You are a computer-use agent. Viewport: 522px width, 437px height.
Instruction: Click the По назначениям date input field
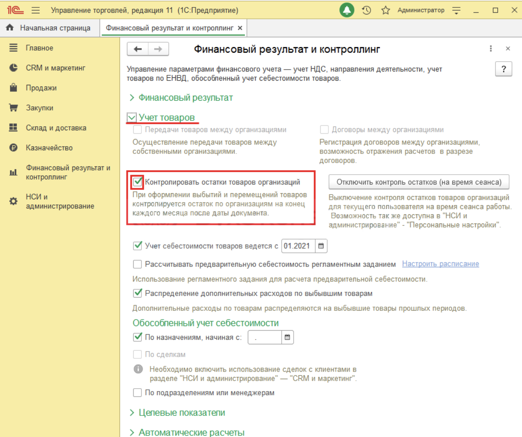pyautogui.click(x=265, y=337)
